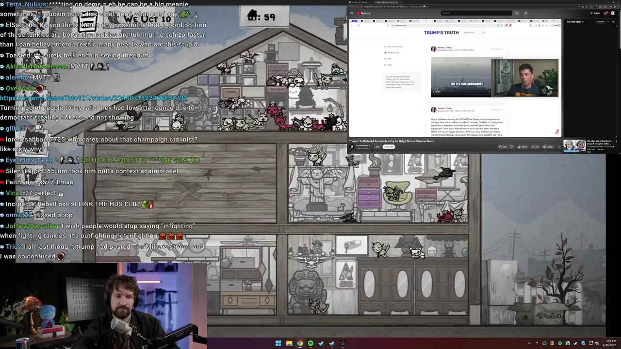Expand hidden system tray icons chevron

click(529, 343)
